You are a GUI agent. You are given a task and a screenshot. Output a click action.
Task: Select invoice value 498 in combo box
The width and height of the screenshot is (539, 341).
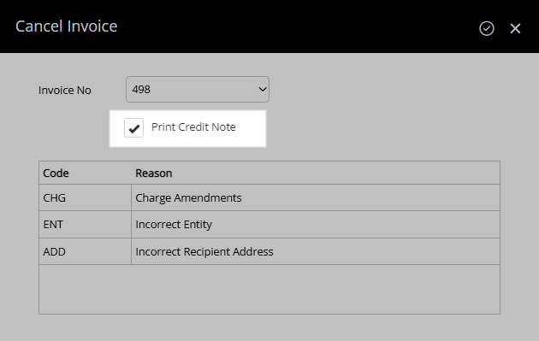pos(141,90)
